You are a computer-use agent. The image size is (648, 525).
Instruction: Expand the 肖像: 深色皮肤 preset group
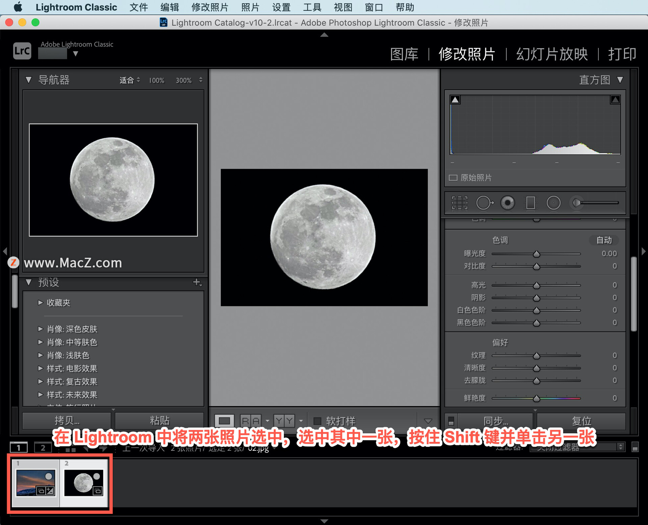click(40, 329)
